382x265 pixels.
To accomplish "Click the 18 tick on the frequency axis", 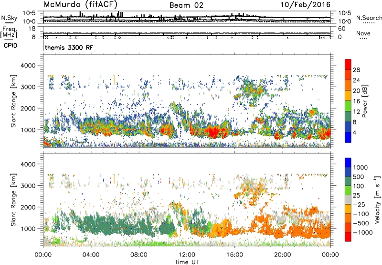I will point(32,29).
